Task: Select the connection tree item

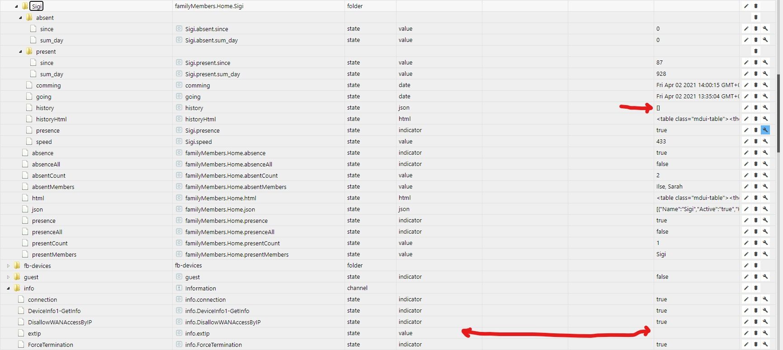Action: pos(42,299)
